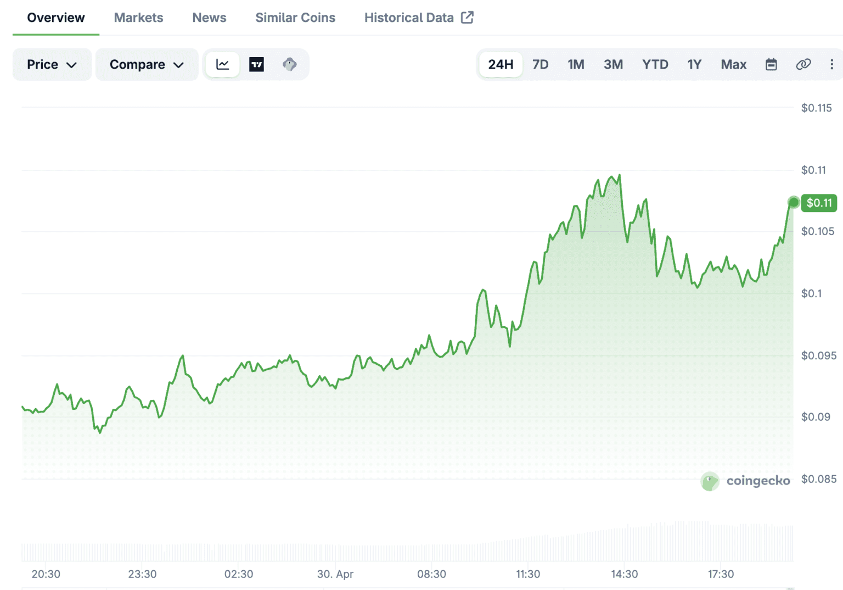Expand the Price dropdown
This screenshot has width=843, height=590.
point(52,64)
